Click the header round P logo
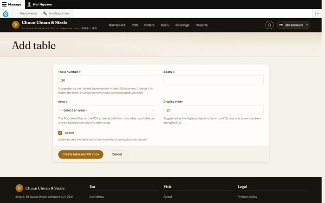325x203 pixels. click(x=15, y=25)
